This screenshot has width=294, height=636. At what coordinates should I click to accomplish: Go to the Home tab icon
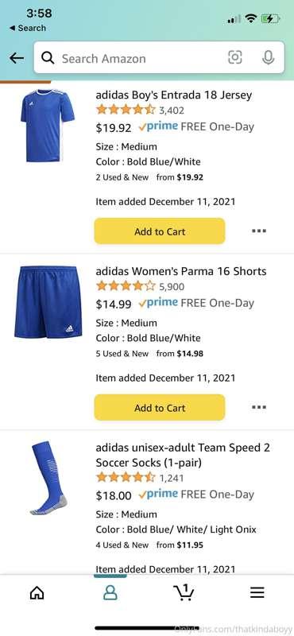[37, 593]
